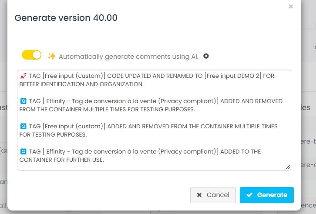316x214 pixels.
Task: Click the sparkles AI icon
Action: (x=52, y=56)
